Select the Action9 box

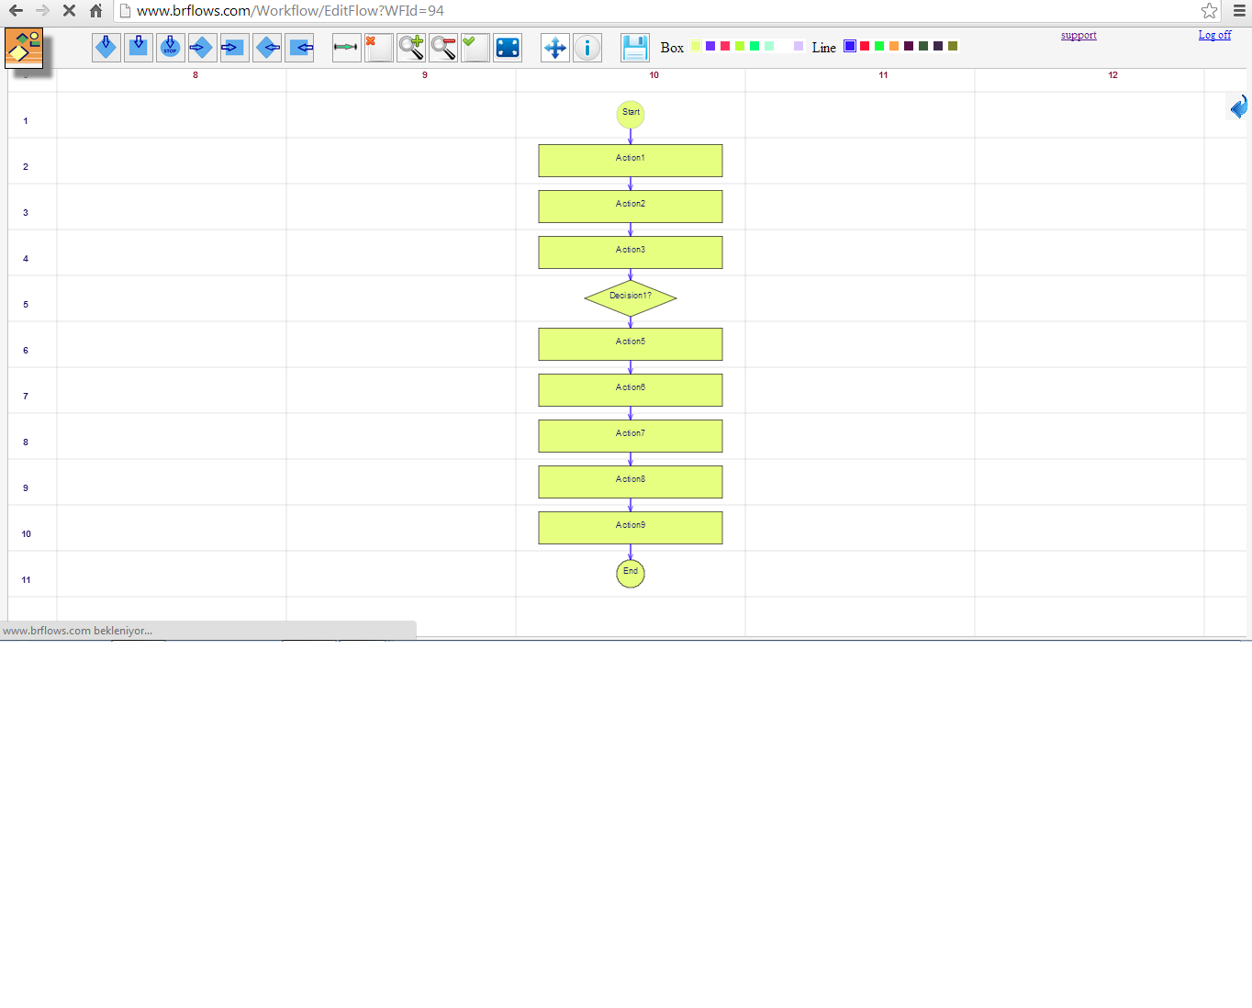(x=631, y=528)
